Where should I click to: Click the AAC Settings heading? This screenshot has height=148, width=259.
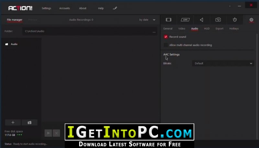(171, 54)
